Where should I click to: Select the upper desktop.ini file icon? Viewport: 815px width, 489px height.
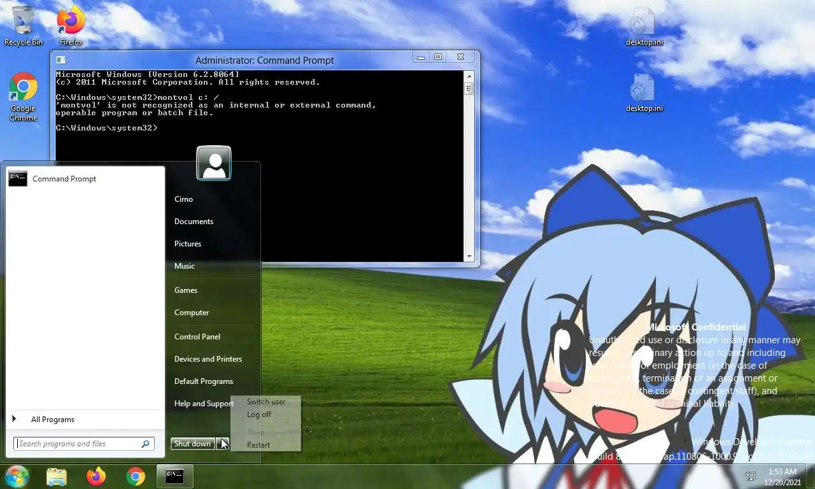point(644,27)
